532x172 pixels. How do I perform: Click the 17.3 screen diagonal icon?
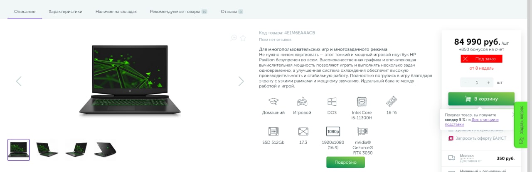(303, 131)
